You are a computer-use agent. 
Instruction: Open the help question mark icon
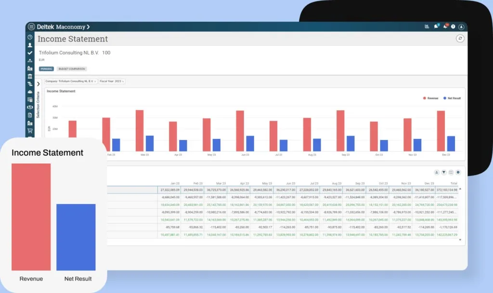453,26
